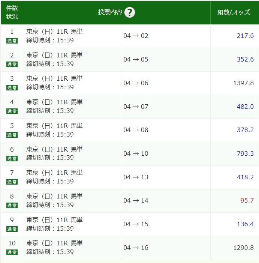The width and height of the screenshot is (259, 263).
Task: Open the 352.6 odds for 04 → 05
Action: coord(245,59)
